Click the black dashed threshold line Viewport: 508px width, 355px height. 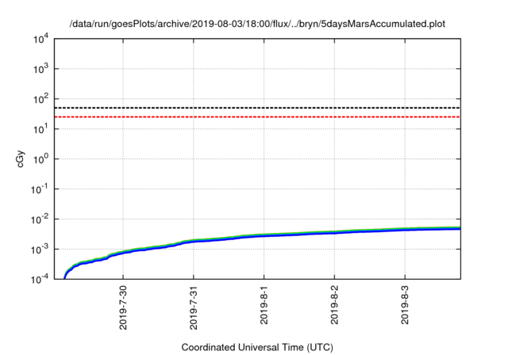tap(257, 108)
